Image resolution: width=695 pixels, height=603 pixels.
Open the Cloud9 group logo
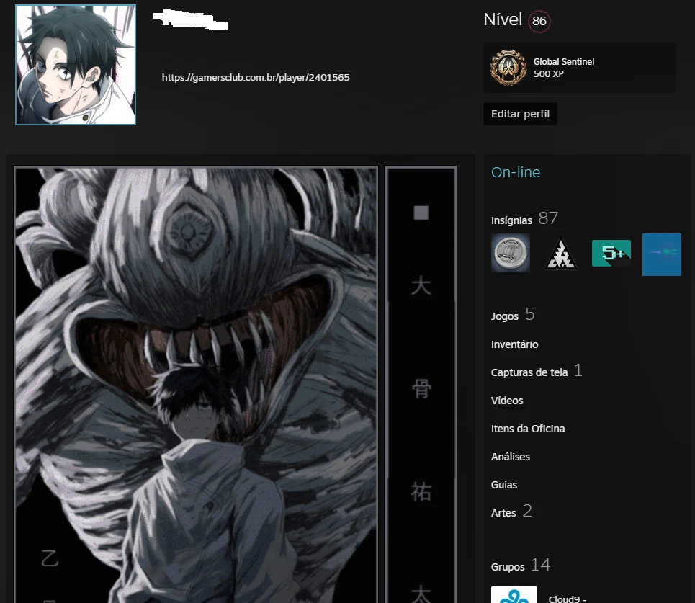click(514, 594)
